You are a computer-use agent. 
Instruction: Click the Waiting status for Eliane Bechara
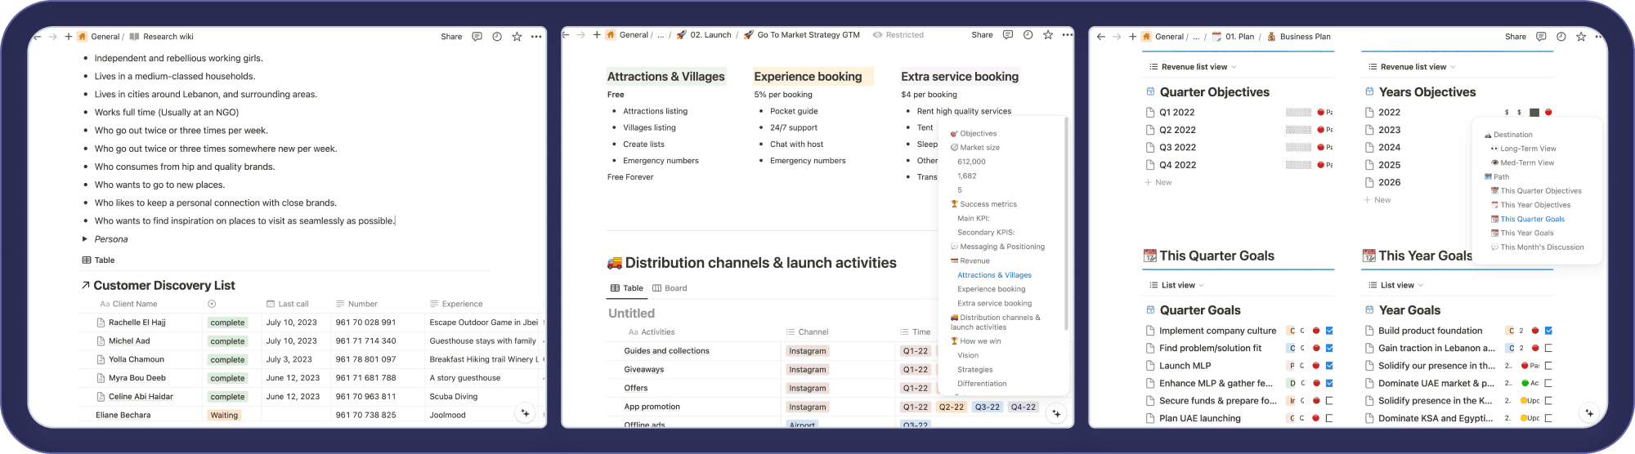click(x=224, y=415)
